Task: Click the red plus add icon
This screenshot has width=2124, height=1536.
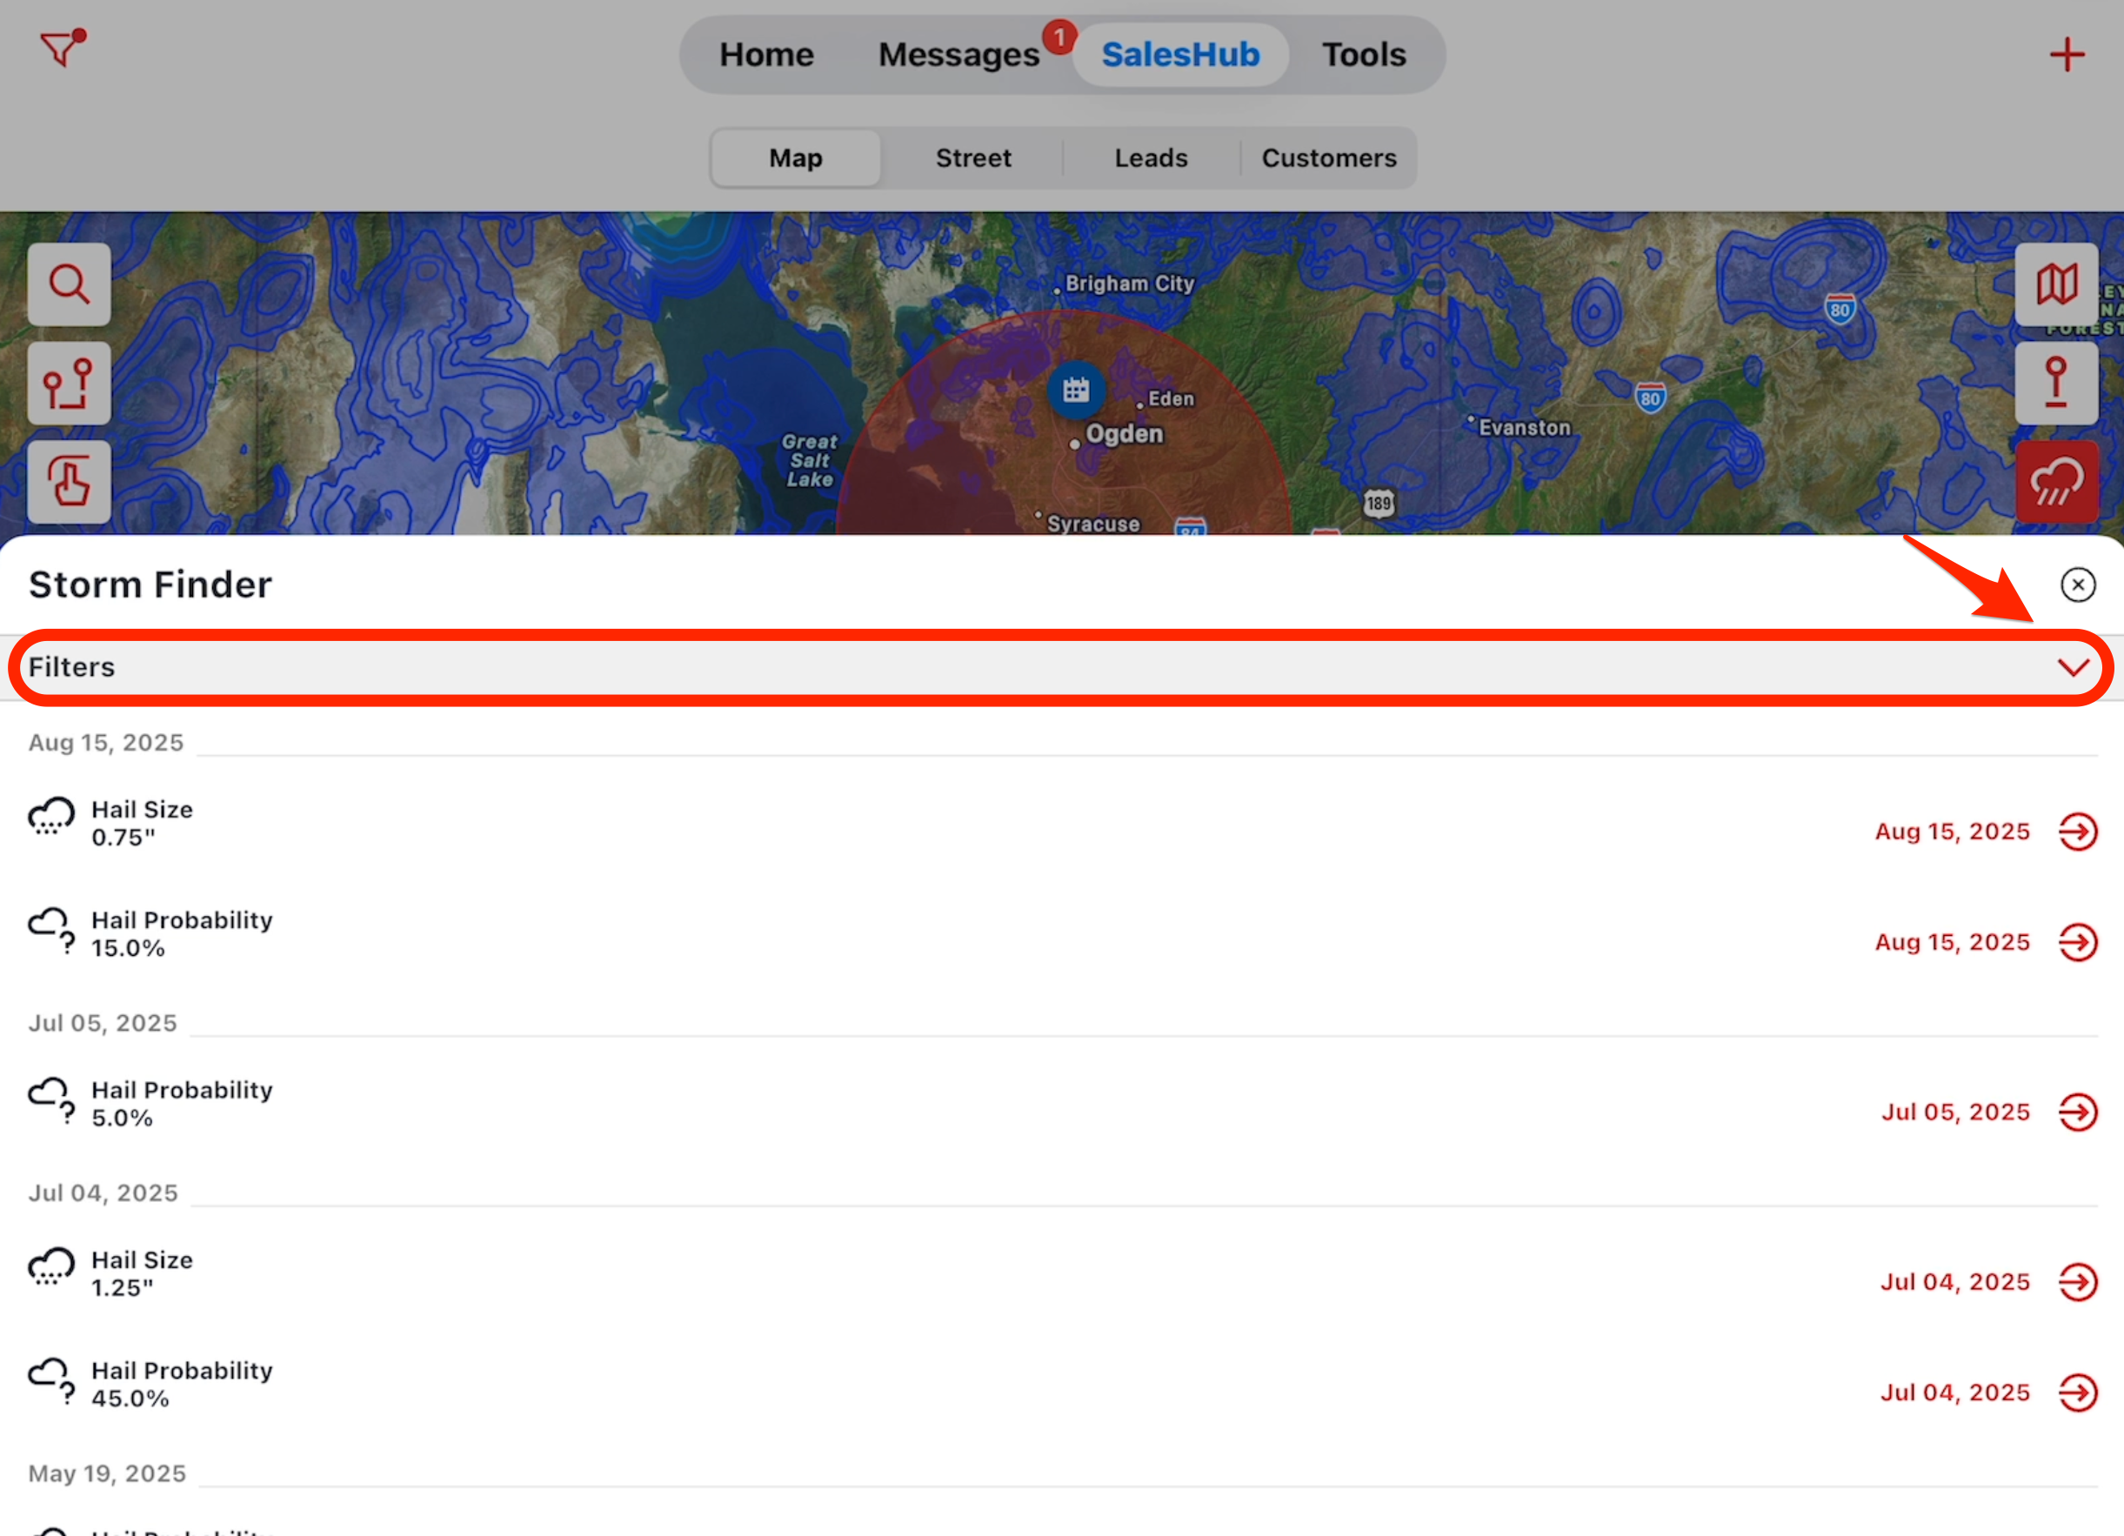Action: pos(2066,54)
